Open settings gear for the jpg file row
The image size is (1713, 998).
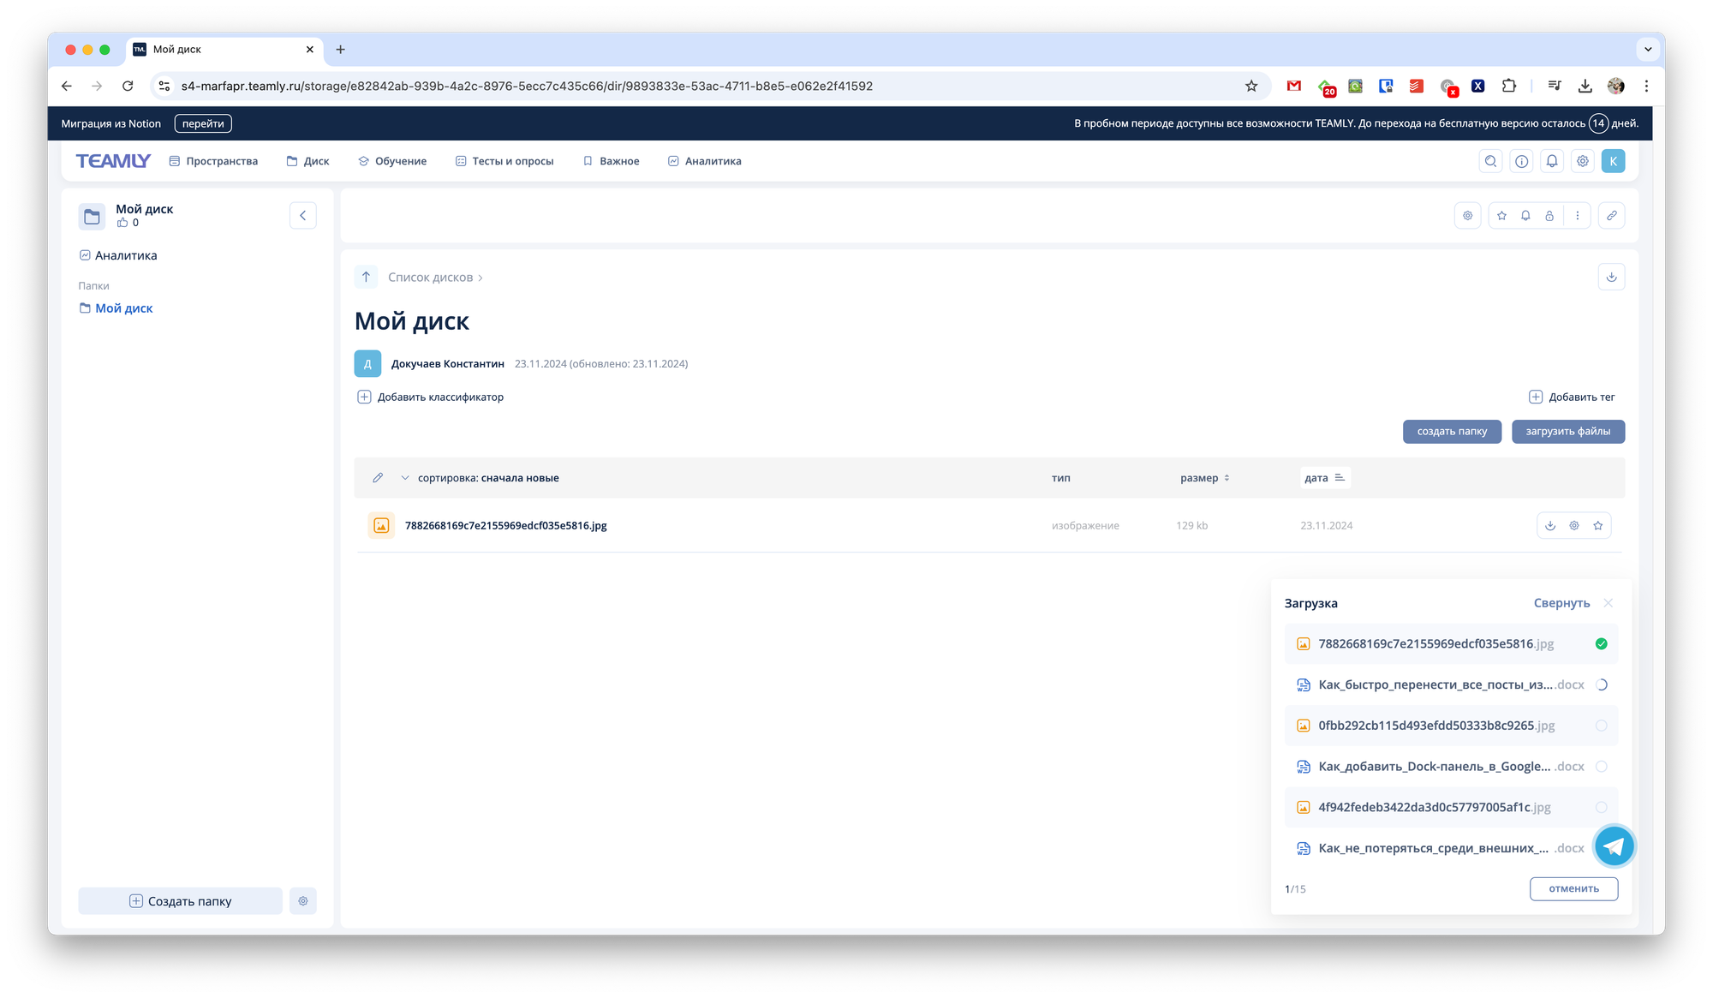[1574, 526]
